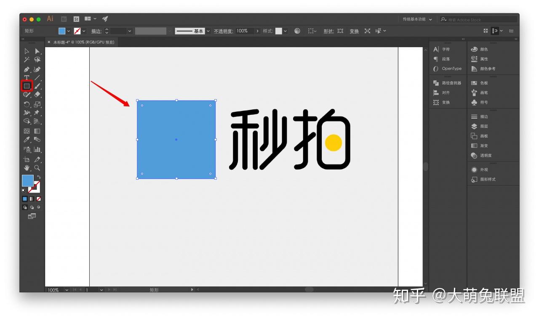This screenshot has height=318, width=539.
Task: Click the opacity 100% field
Action: pos(245,31)
